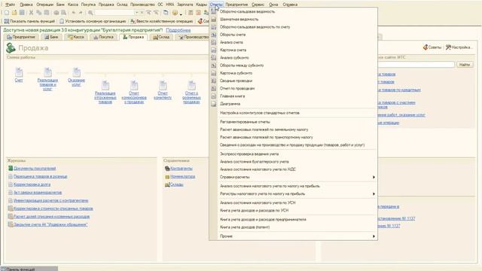Click the Счет document icon in scheme

pos(19,72)
